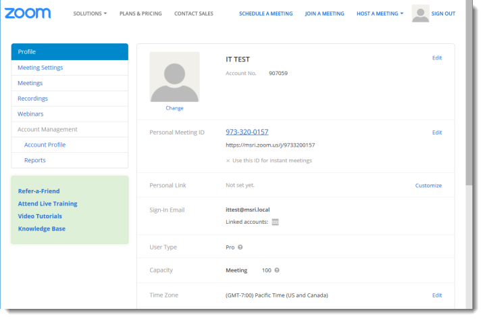483x319 pixels.
Task: Click the header user avatar icon
Action: (x=420, y=14)
